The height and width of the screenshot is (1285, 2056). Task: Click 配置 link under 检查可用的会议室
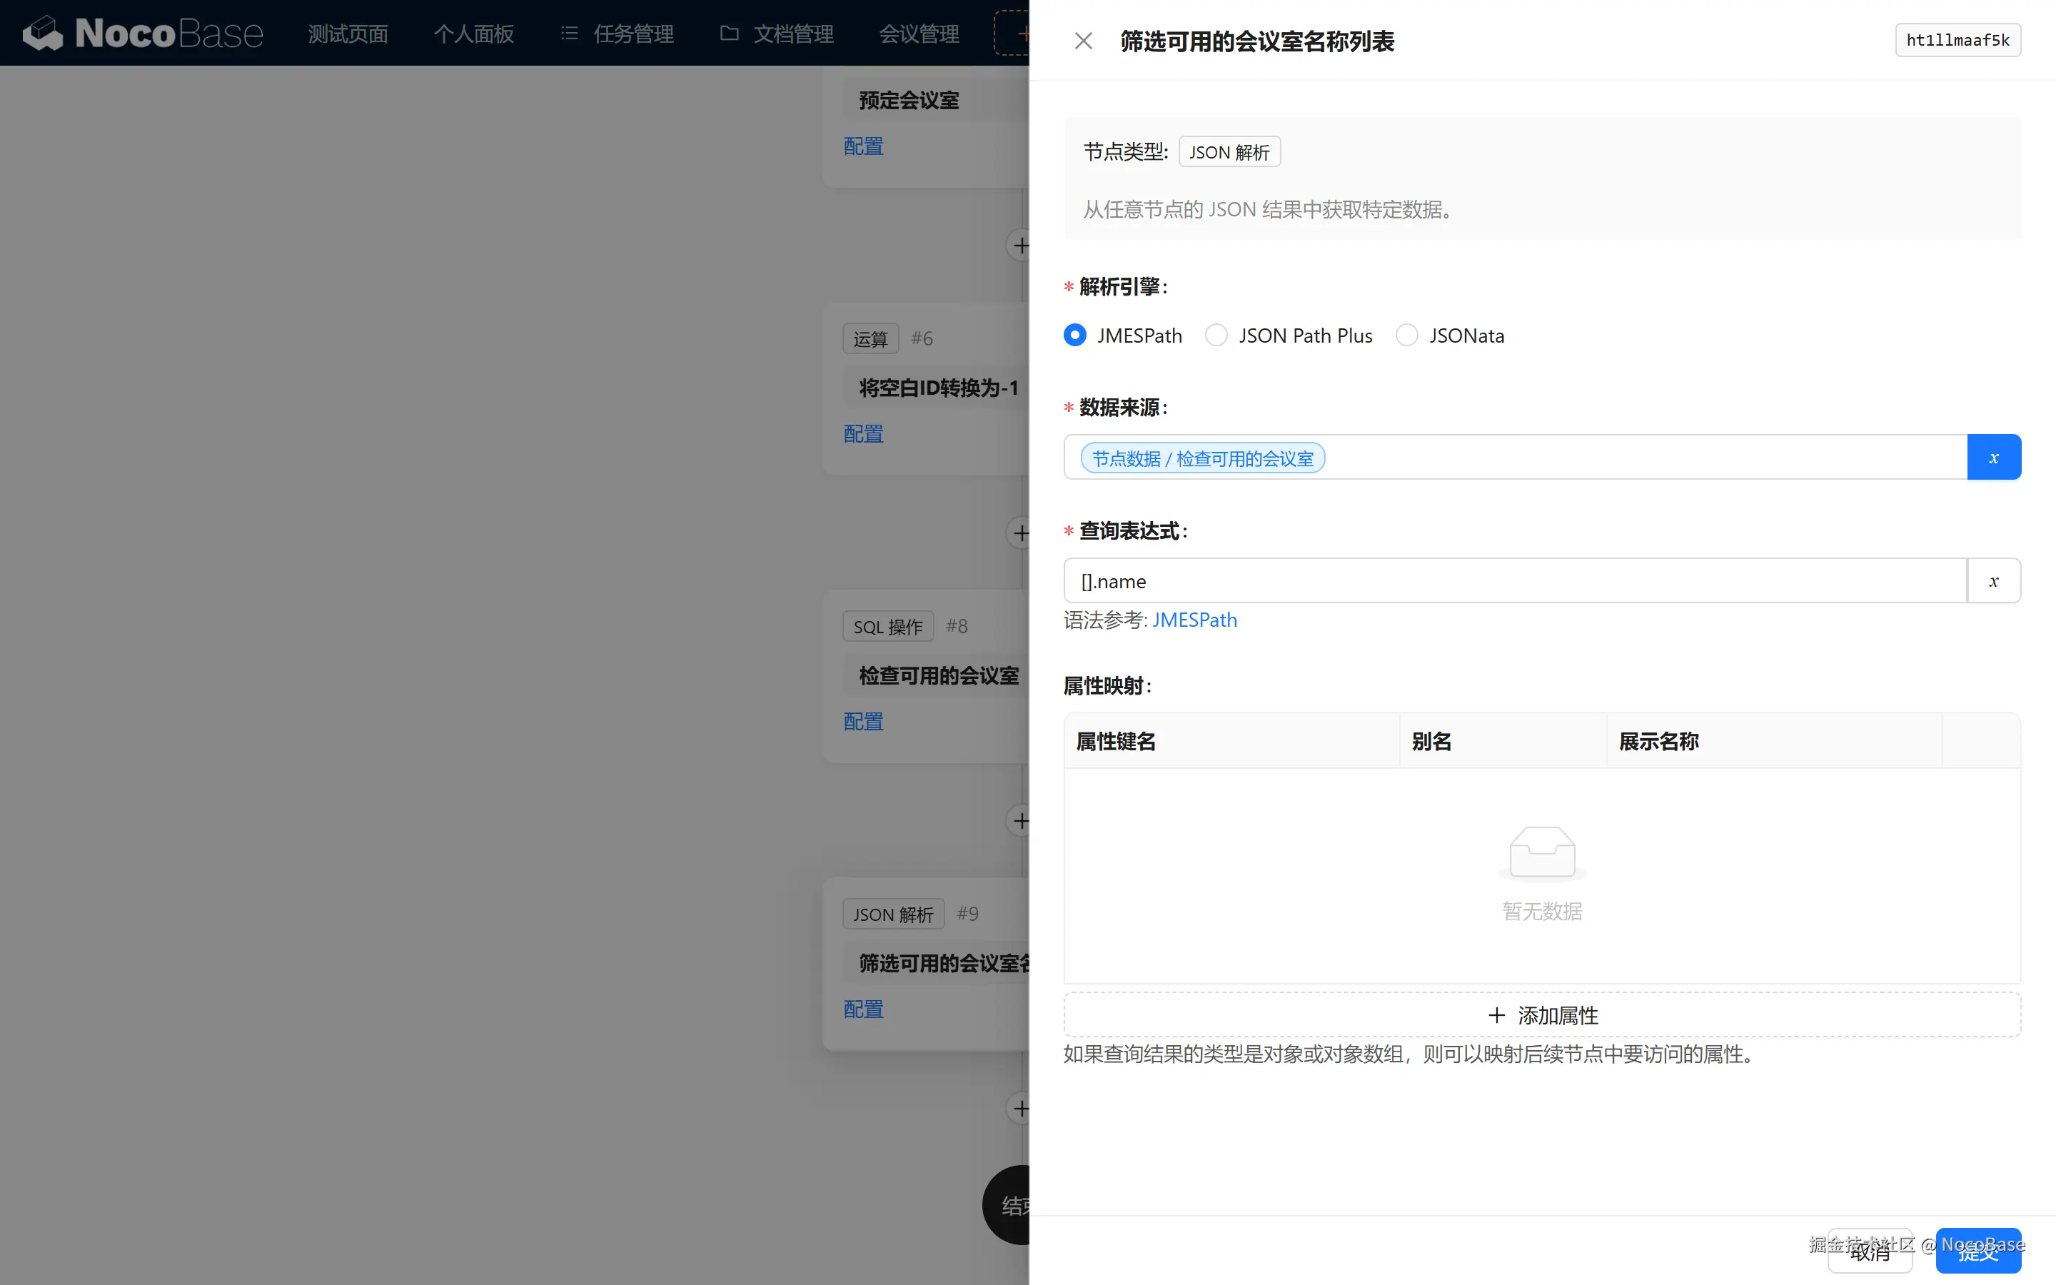(x=863, y=722)
